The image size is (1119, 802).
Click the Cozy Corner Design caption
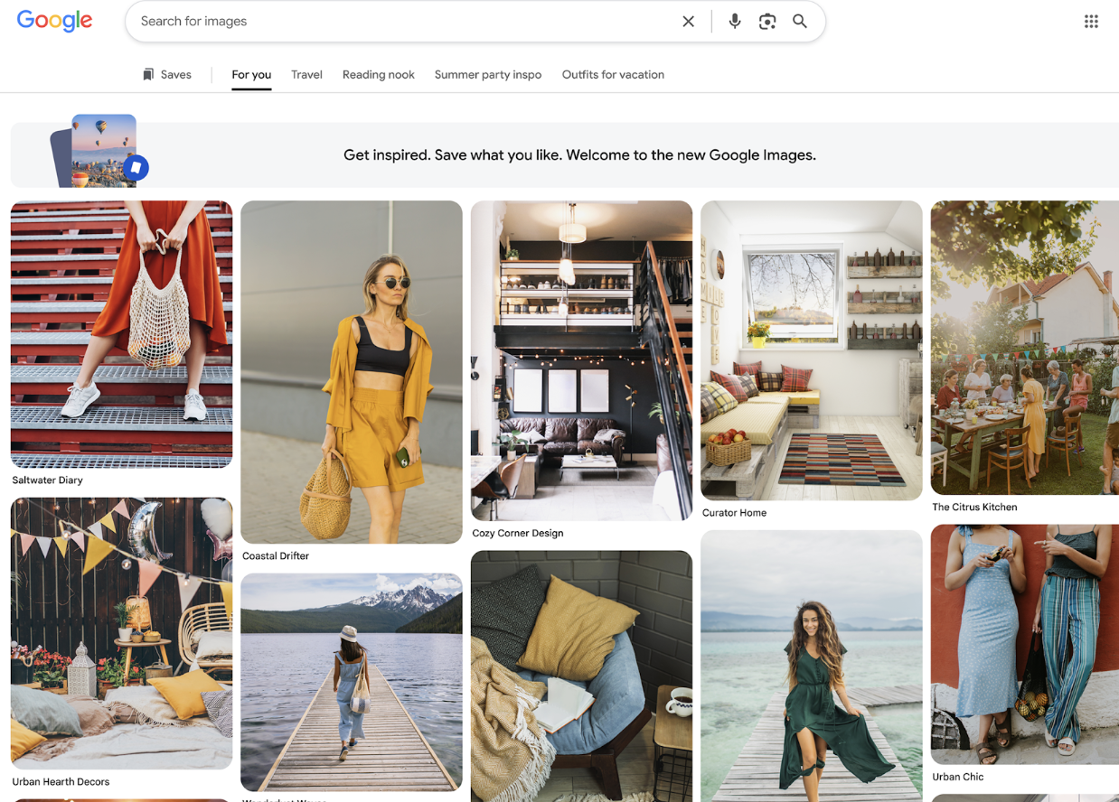(518, 534)
